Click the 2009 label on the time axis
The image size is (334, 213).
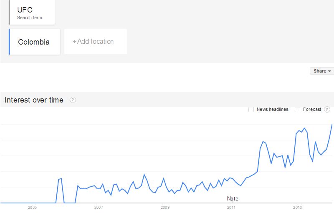tap(165, 207)
